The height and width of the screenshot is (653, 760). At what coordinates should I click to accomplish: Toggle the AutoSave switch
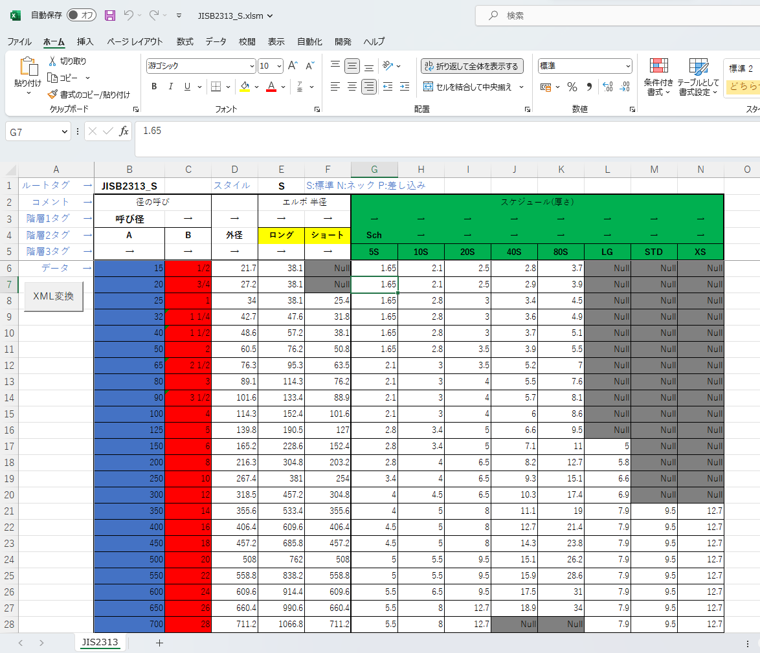(81, 16)
